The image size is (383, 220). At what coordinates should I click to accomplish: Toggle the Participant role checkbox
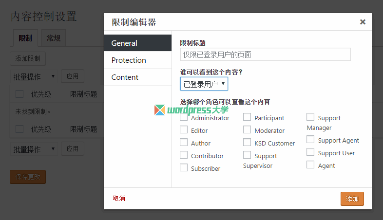click(x=247, y=117)
